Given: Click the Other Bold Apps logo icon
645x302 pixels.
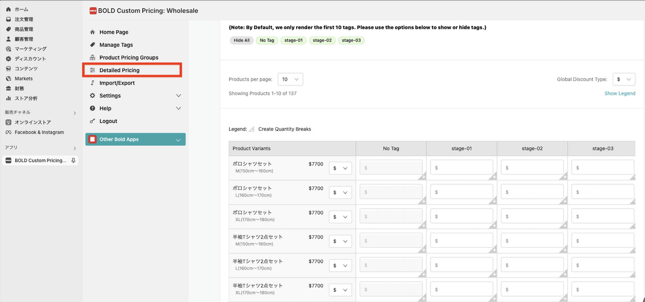Looking at the screenshot, I should (93, 139).
